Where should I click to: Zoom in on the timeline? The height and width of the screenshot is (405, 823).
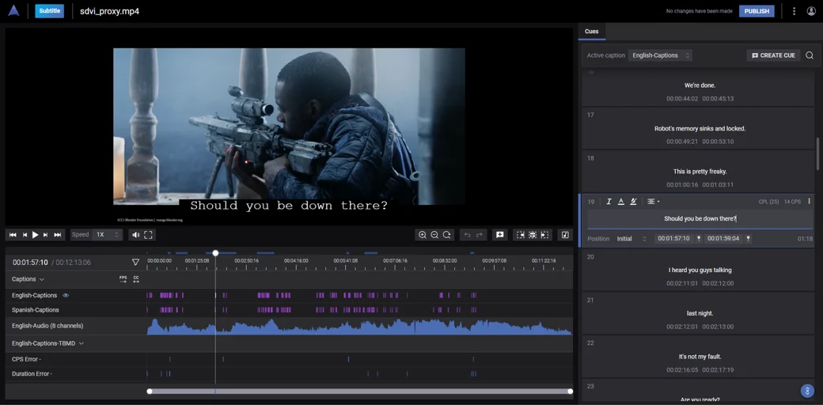tap(422, 235)
